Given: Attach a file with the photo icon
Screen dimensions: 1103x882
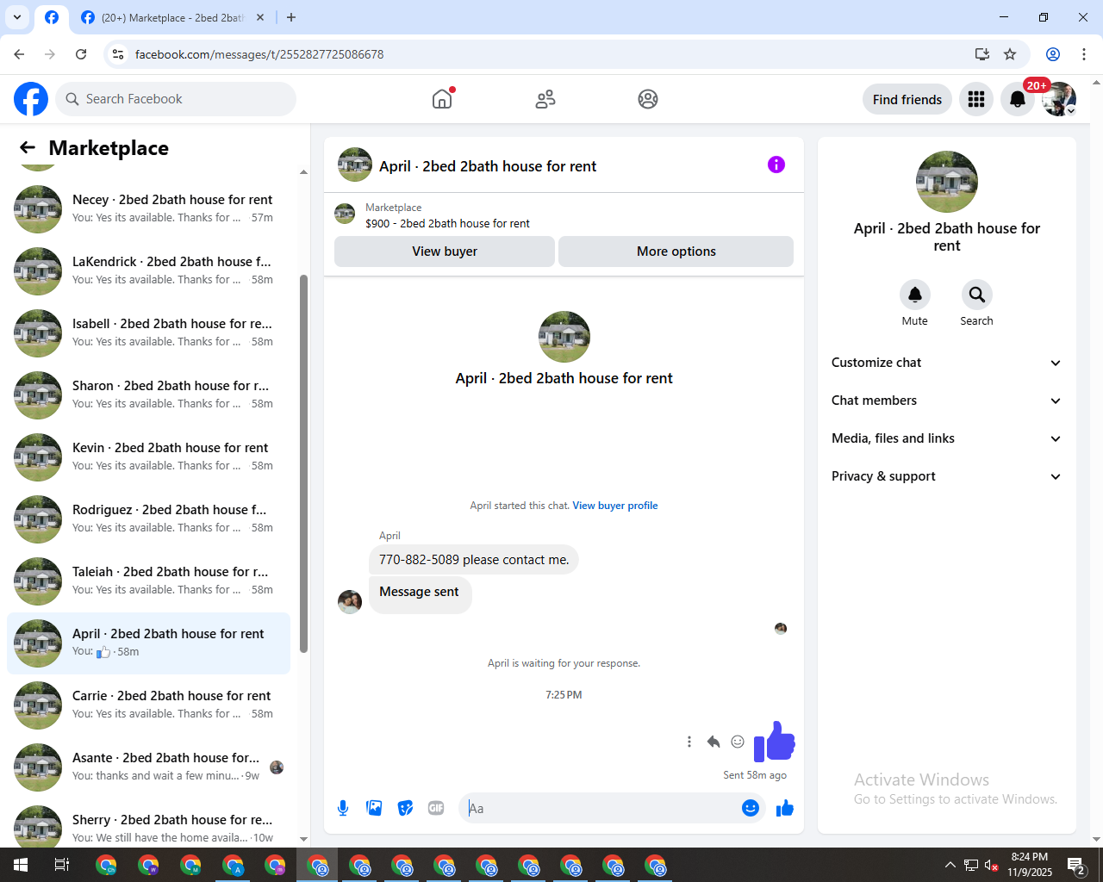Looking at the screenshot, I should pos(374,808).
